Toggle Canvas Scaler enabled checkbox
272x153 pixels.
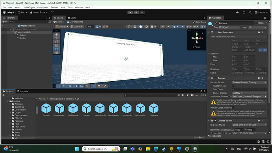(x=215, y=121)
